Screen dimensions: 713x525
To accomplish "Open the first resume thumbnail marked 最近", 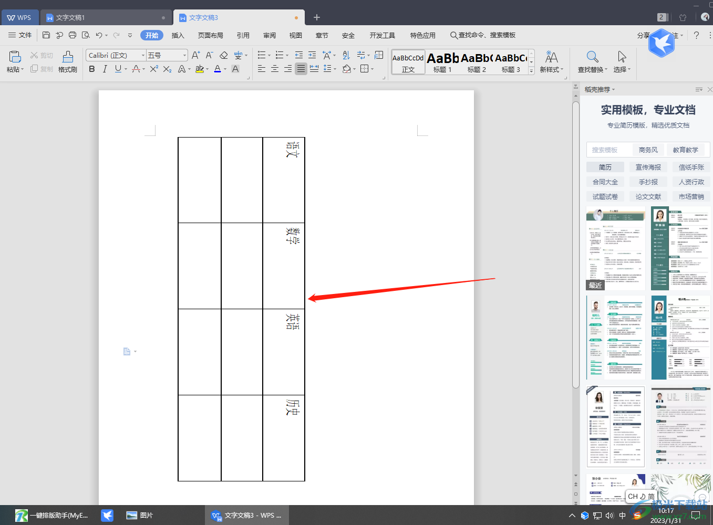I will click(616, 248).
